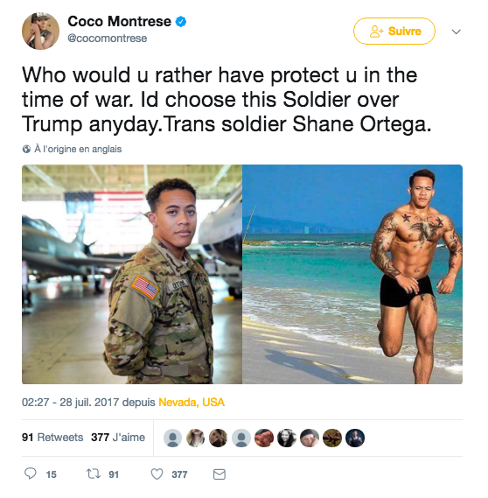
Task: Open the first liker's gray default avatar
Action: click(x=172, y=438)
